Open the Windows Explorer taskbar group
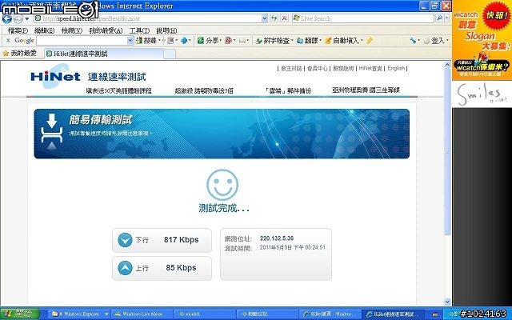Screen dimensions: 512x320 [79, 314]
